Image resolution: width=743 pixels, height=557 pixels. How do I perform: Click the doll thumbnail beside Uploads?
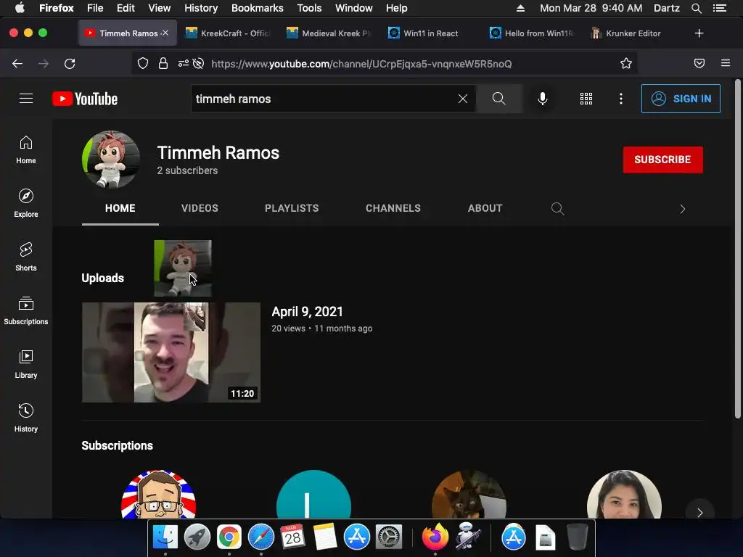tap(183, 268)
